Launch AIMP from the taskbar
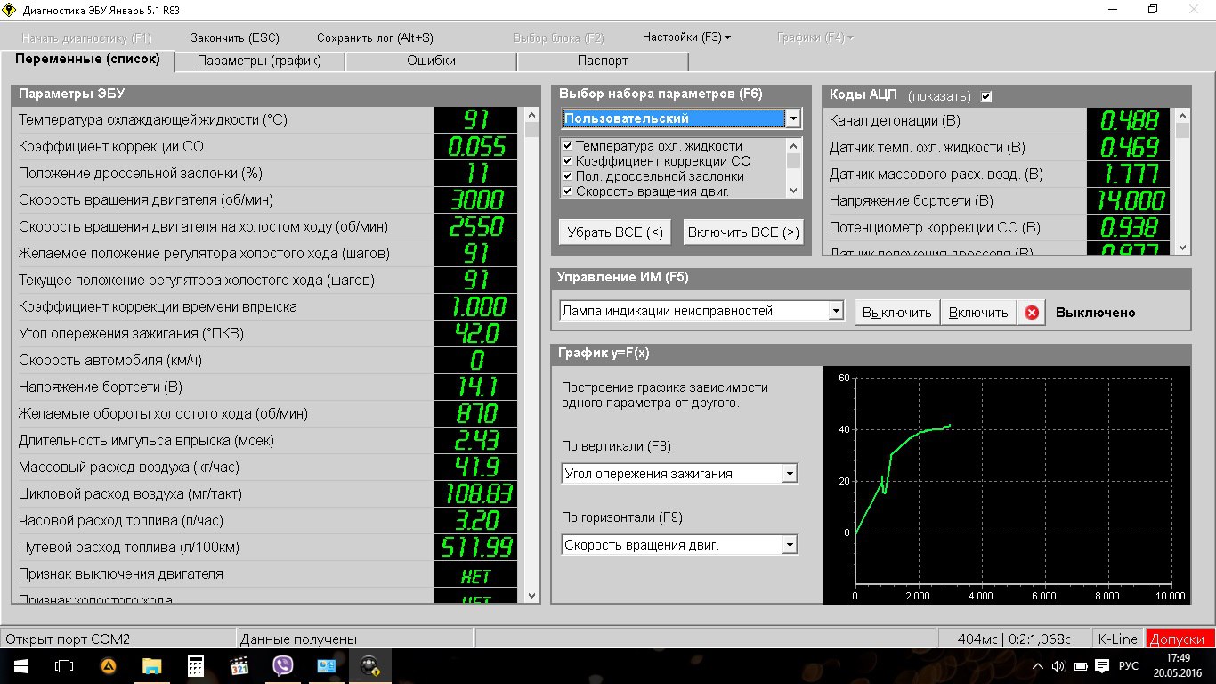Image resolution: width=1216 pixels, height=684 pixels. 108,665
